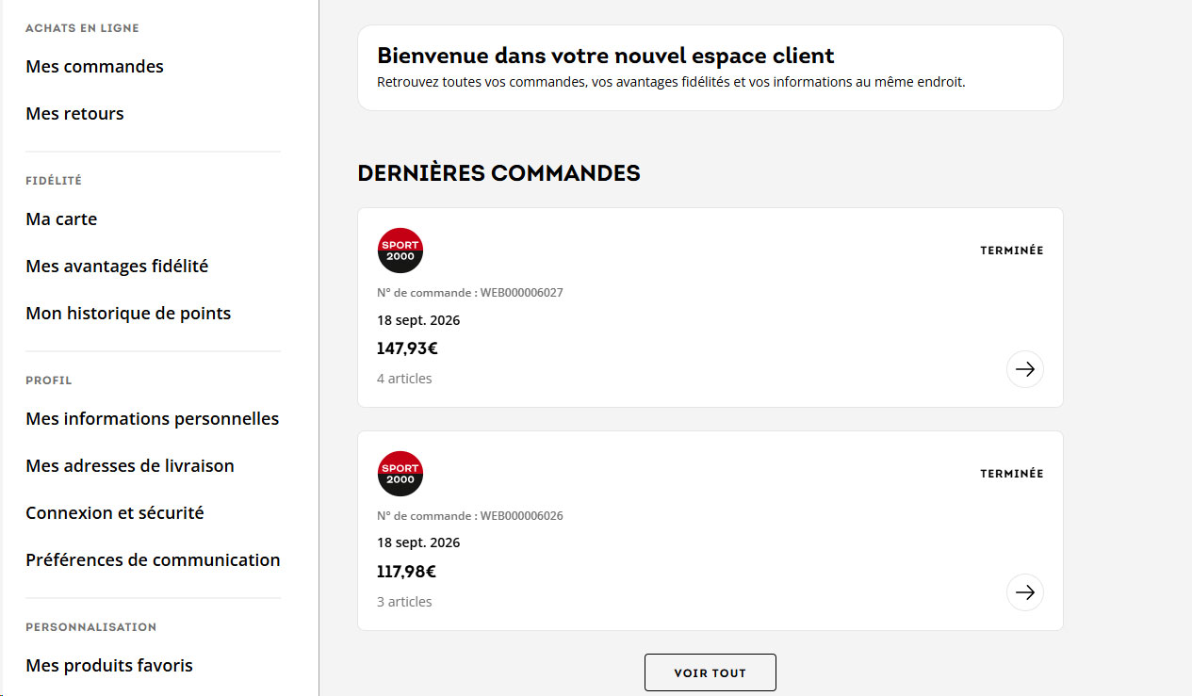Click the FIDÉLITÉ section label
The width and height of the screenshot is (1192, 696).
pyautogui.click(x=54, y=181)
